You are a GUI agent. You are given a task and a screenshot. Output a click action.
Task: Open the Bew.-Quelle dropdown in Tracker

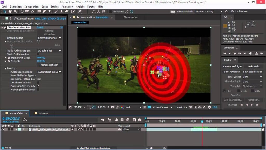pyautogui.click(x=252, y=77)
